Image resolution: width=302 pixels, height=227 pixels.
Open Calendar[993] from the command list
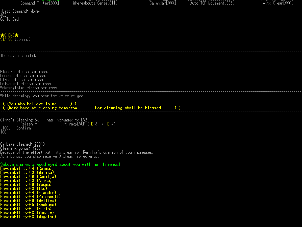pyautogui.click(x=163, y=3)
